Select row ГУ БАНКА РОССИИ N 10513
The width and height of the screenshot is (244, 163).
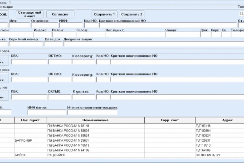point(122,145)
